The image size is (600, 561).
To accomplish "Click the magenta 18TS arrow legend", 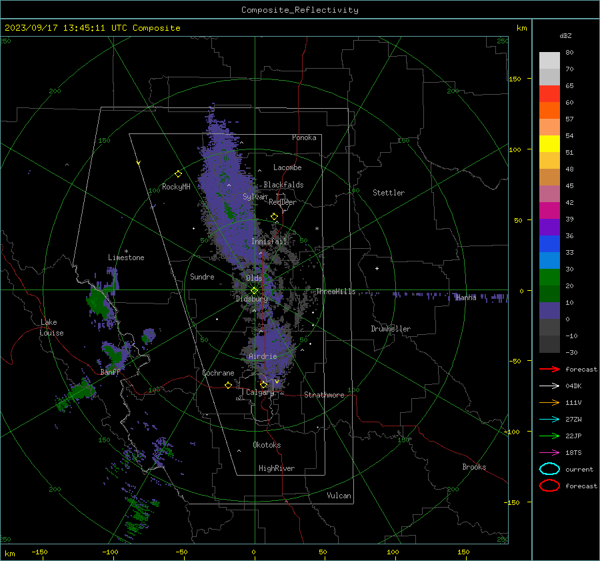I will [x=549, y=453].
